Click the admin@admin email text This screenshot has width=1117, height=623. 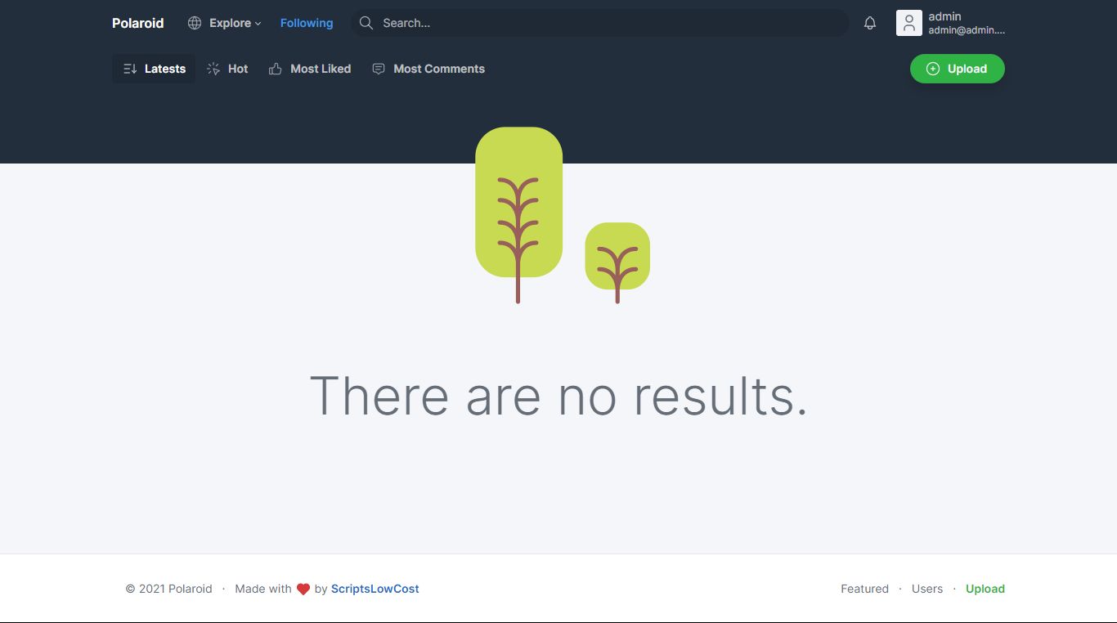[x=967, y=30]
